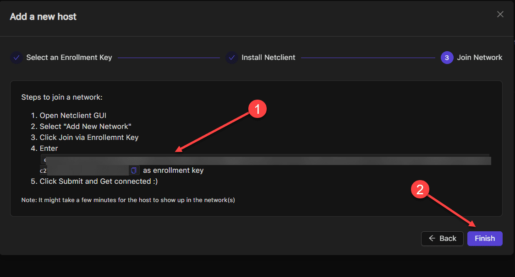Viewport: 515px width, 277px height.
Task: Click the Add a new host title
Action: coord(43,17)
